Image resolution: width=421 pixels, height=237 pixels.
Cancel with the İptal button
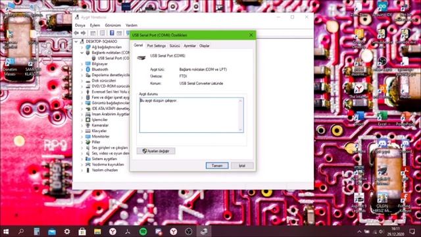click(242, 165)
